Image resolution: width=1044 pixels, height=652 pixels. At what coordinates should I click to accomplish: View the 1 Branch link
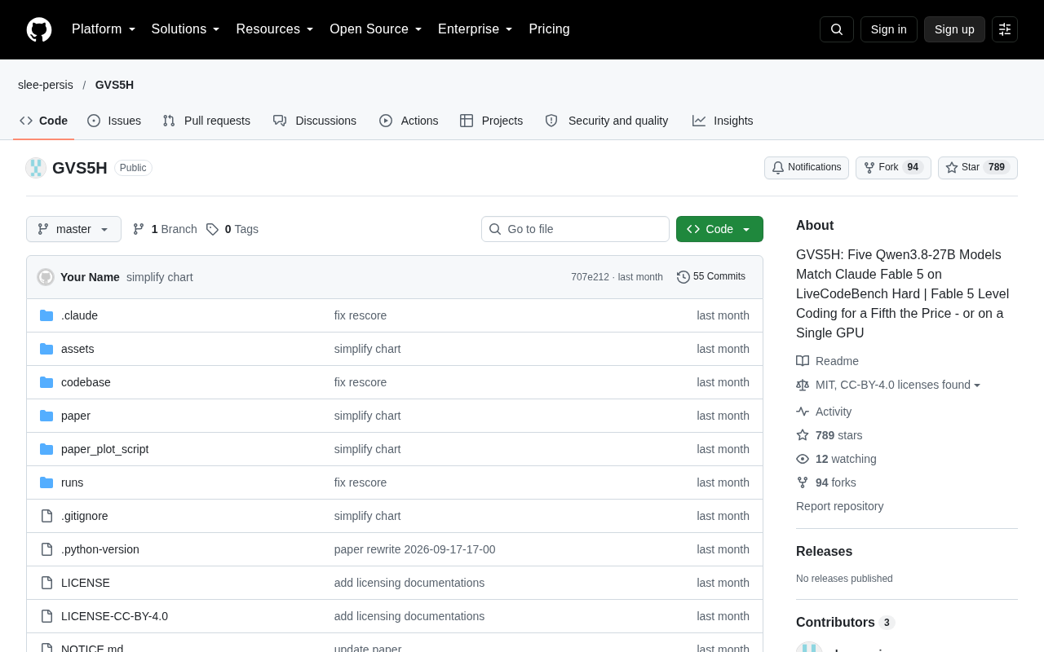point(165,229)
